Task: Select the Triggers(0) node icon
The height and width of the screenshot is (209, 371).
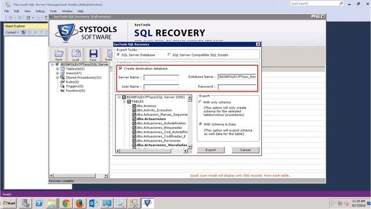Action: [x=63, y=86]
